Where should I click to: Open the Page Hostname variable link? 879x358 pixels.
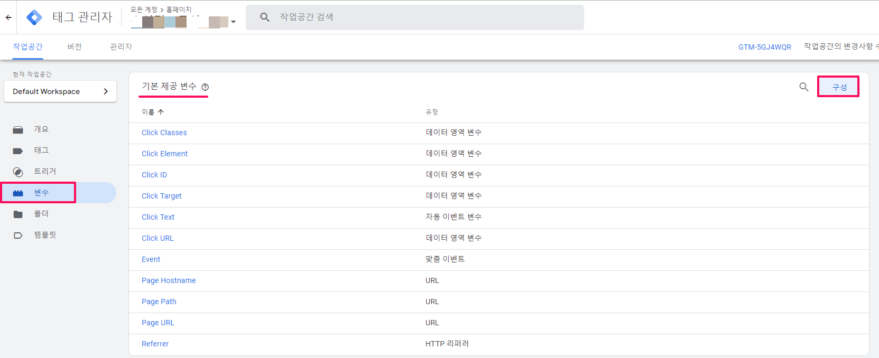tap(169, 280)
